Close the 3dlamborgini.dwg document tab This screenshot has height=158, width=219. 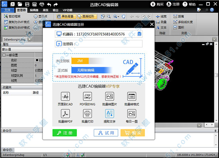tap(30, 39)
